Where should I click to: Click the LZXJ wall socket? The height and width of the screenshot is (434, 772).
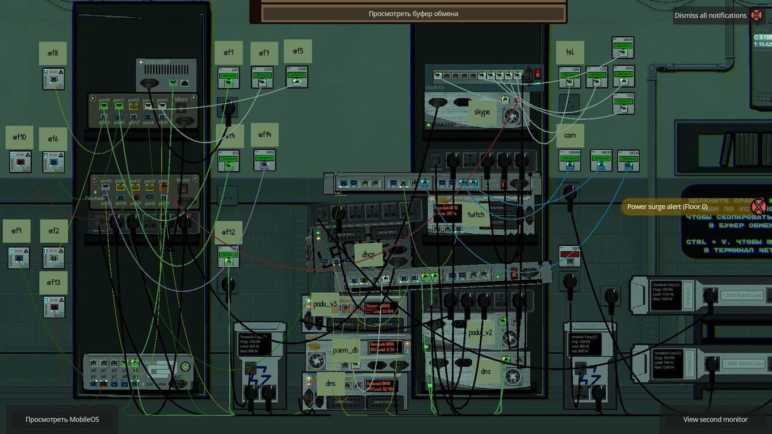[x=597, y=77]
